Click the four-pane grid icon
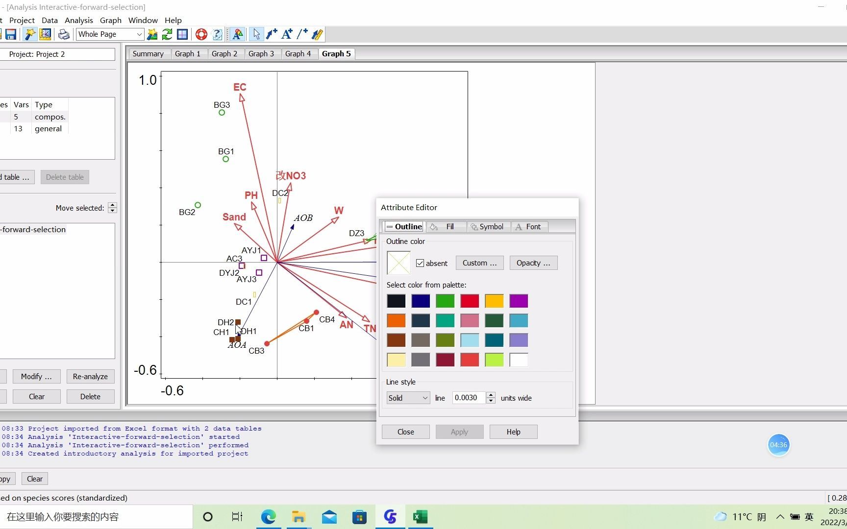The height and width of the screenshot is (529, 847). [x=182, y=34]
